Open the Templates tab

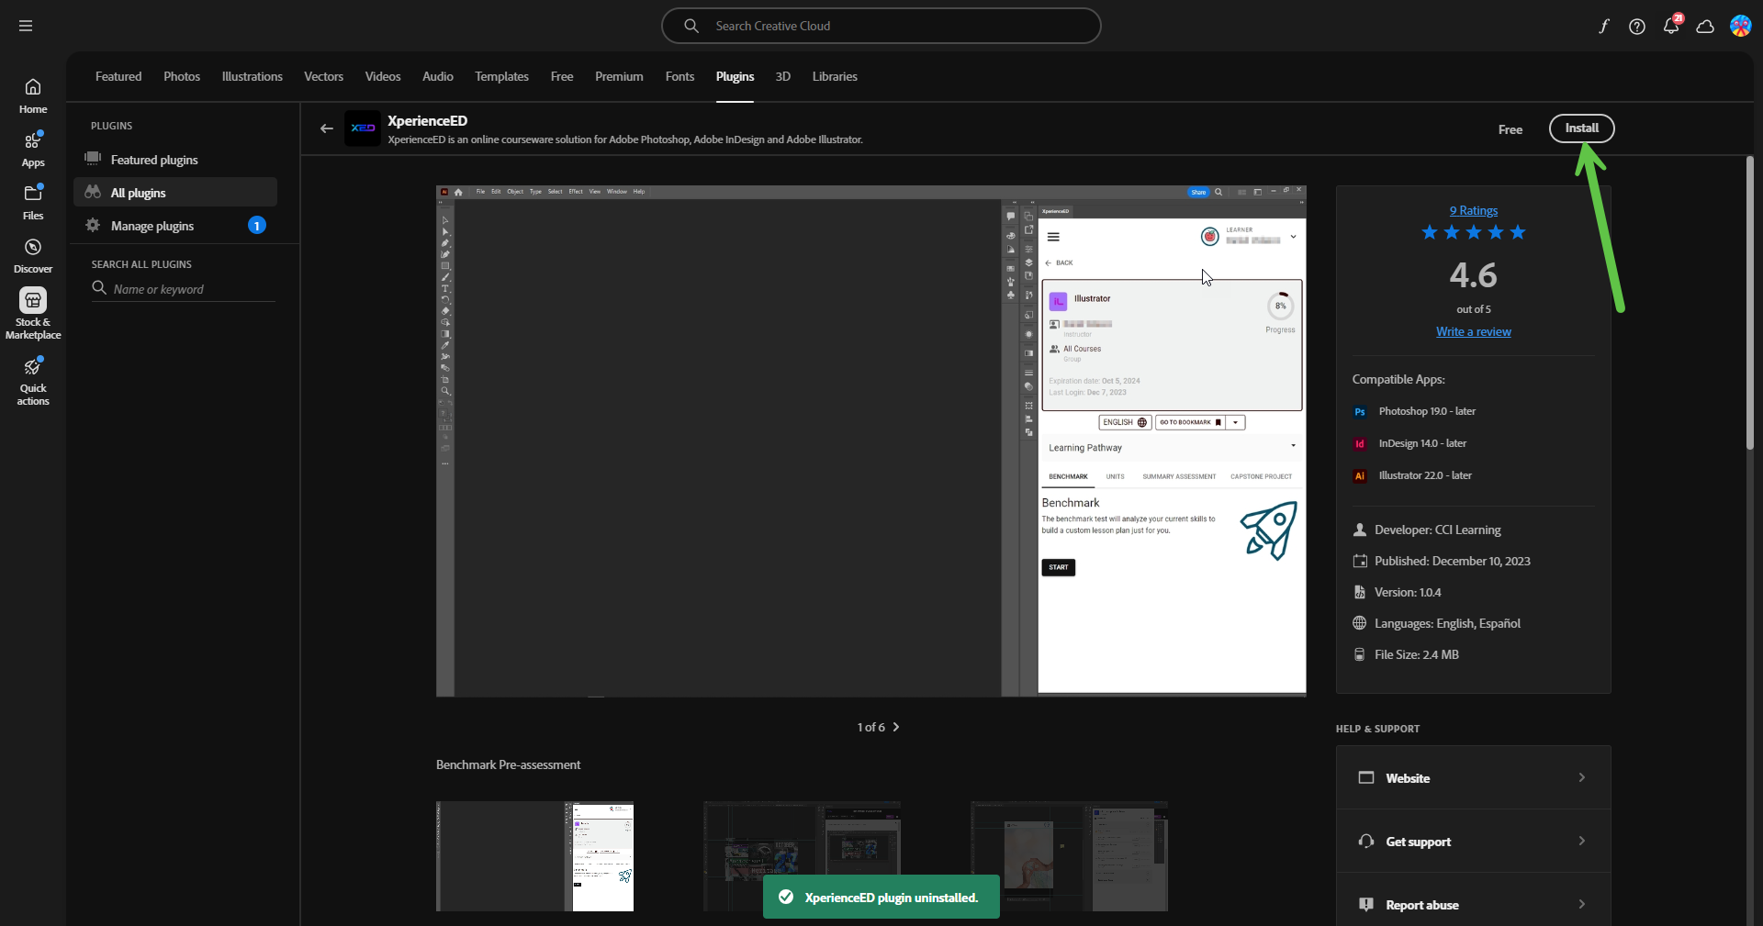click(501, 76)
